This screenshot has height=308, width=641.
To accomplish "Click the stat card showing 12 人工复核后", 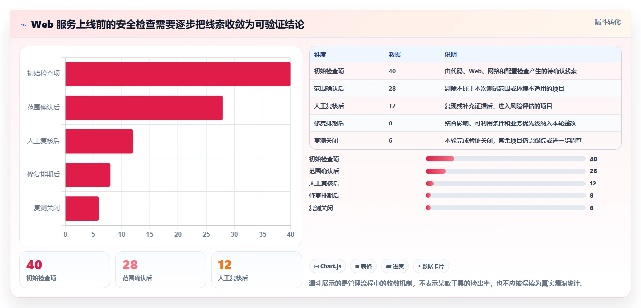I will coord(257,270).
